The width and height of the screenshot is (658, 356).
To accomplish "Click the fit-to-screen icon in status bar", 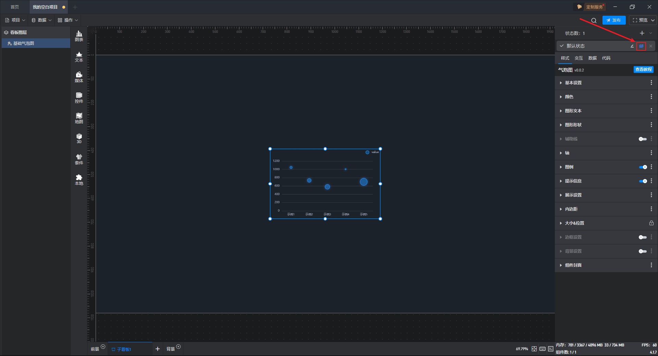I will (x=534, y=349).
